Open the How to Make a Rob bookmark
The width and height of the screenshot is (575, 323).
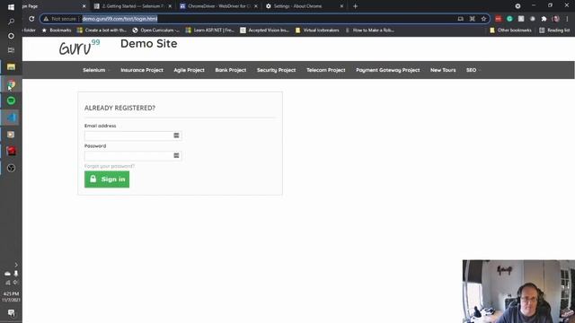click(x=369, y=30)
